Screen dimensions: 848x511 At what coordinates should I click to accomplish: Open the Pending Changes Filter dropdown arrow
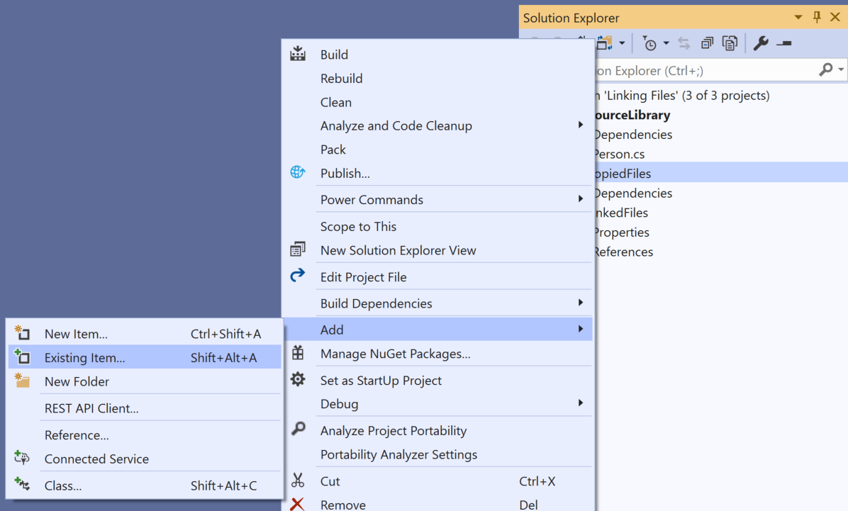coord(666,44)
